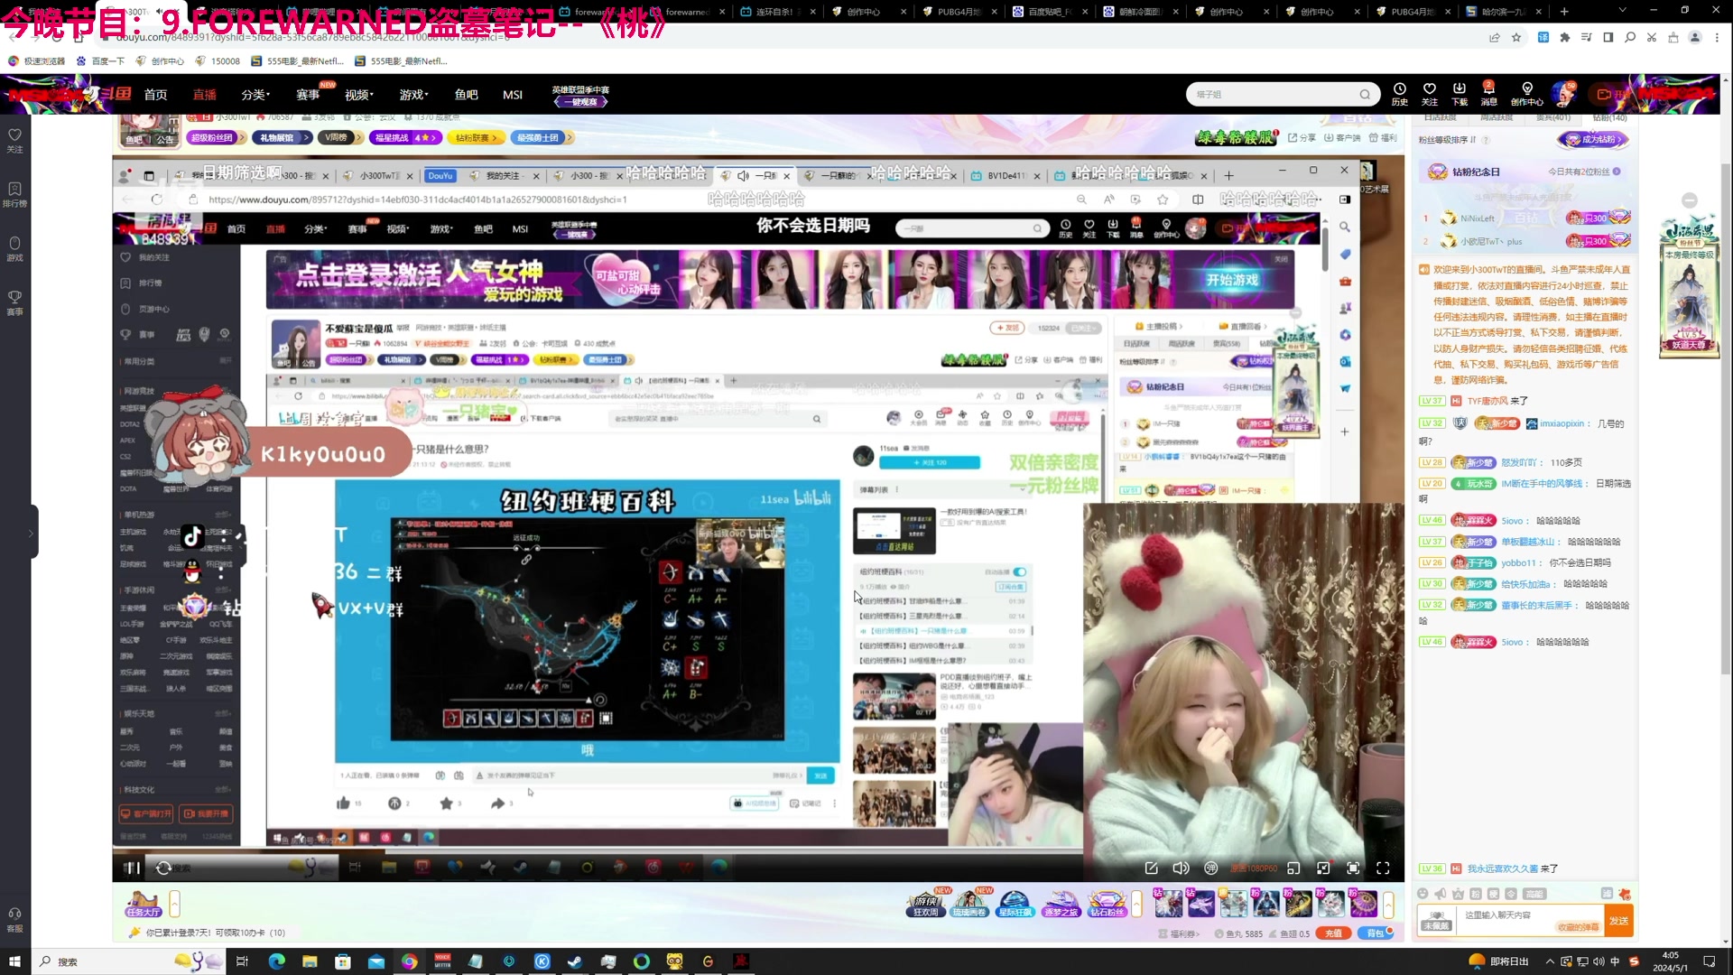Image resolution: width=1733 pixels, height=975 pixels.
Task: Click the chat message input field
Action: [1516, 915]
